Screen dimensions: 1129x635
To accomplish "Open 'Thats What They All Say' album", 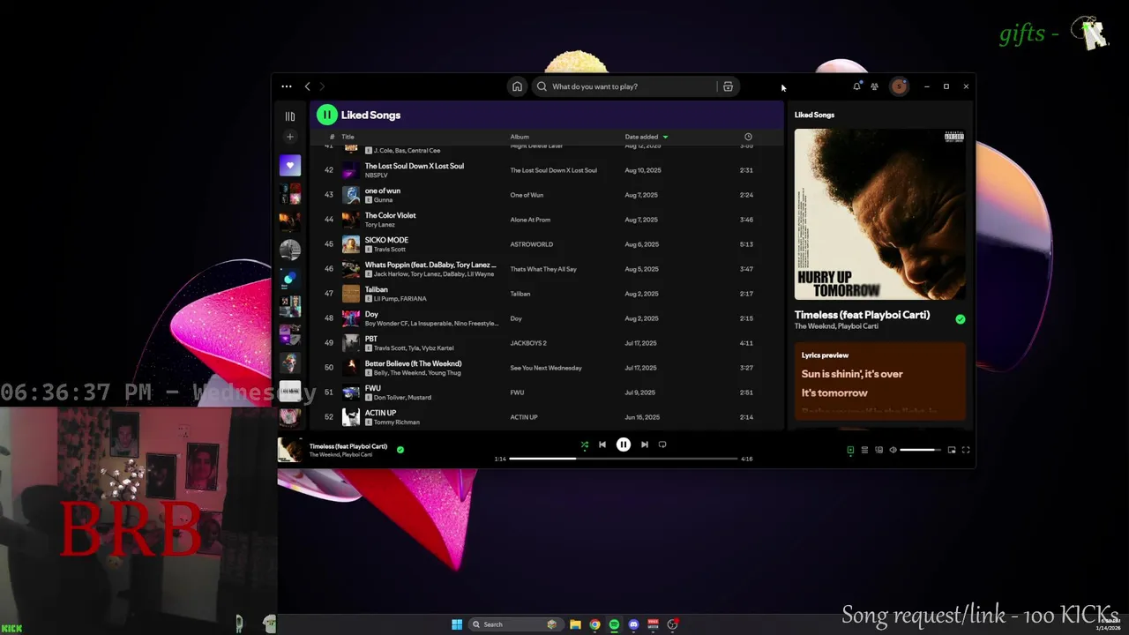I will 543,269.
